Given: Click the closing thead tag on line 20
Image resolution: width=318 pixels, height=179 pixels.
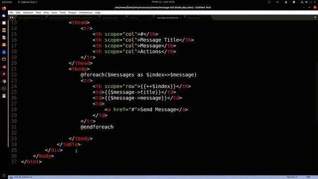Looking at the screenshot, I should click(80, 63).
